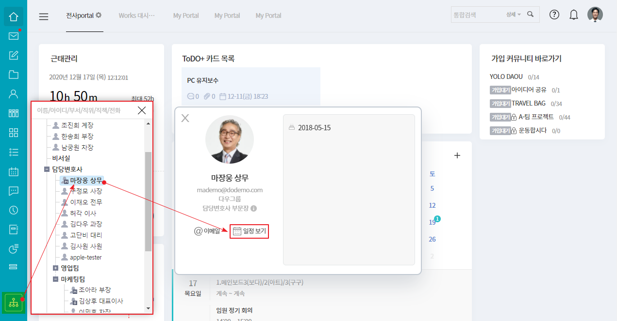This screenshot has height=321, width=617.
Task: Open the 상세 search dropdown
Action: coord(513,15)
